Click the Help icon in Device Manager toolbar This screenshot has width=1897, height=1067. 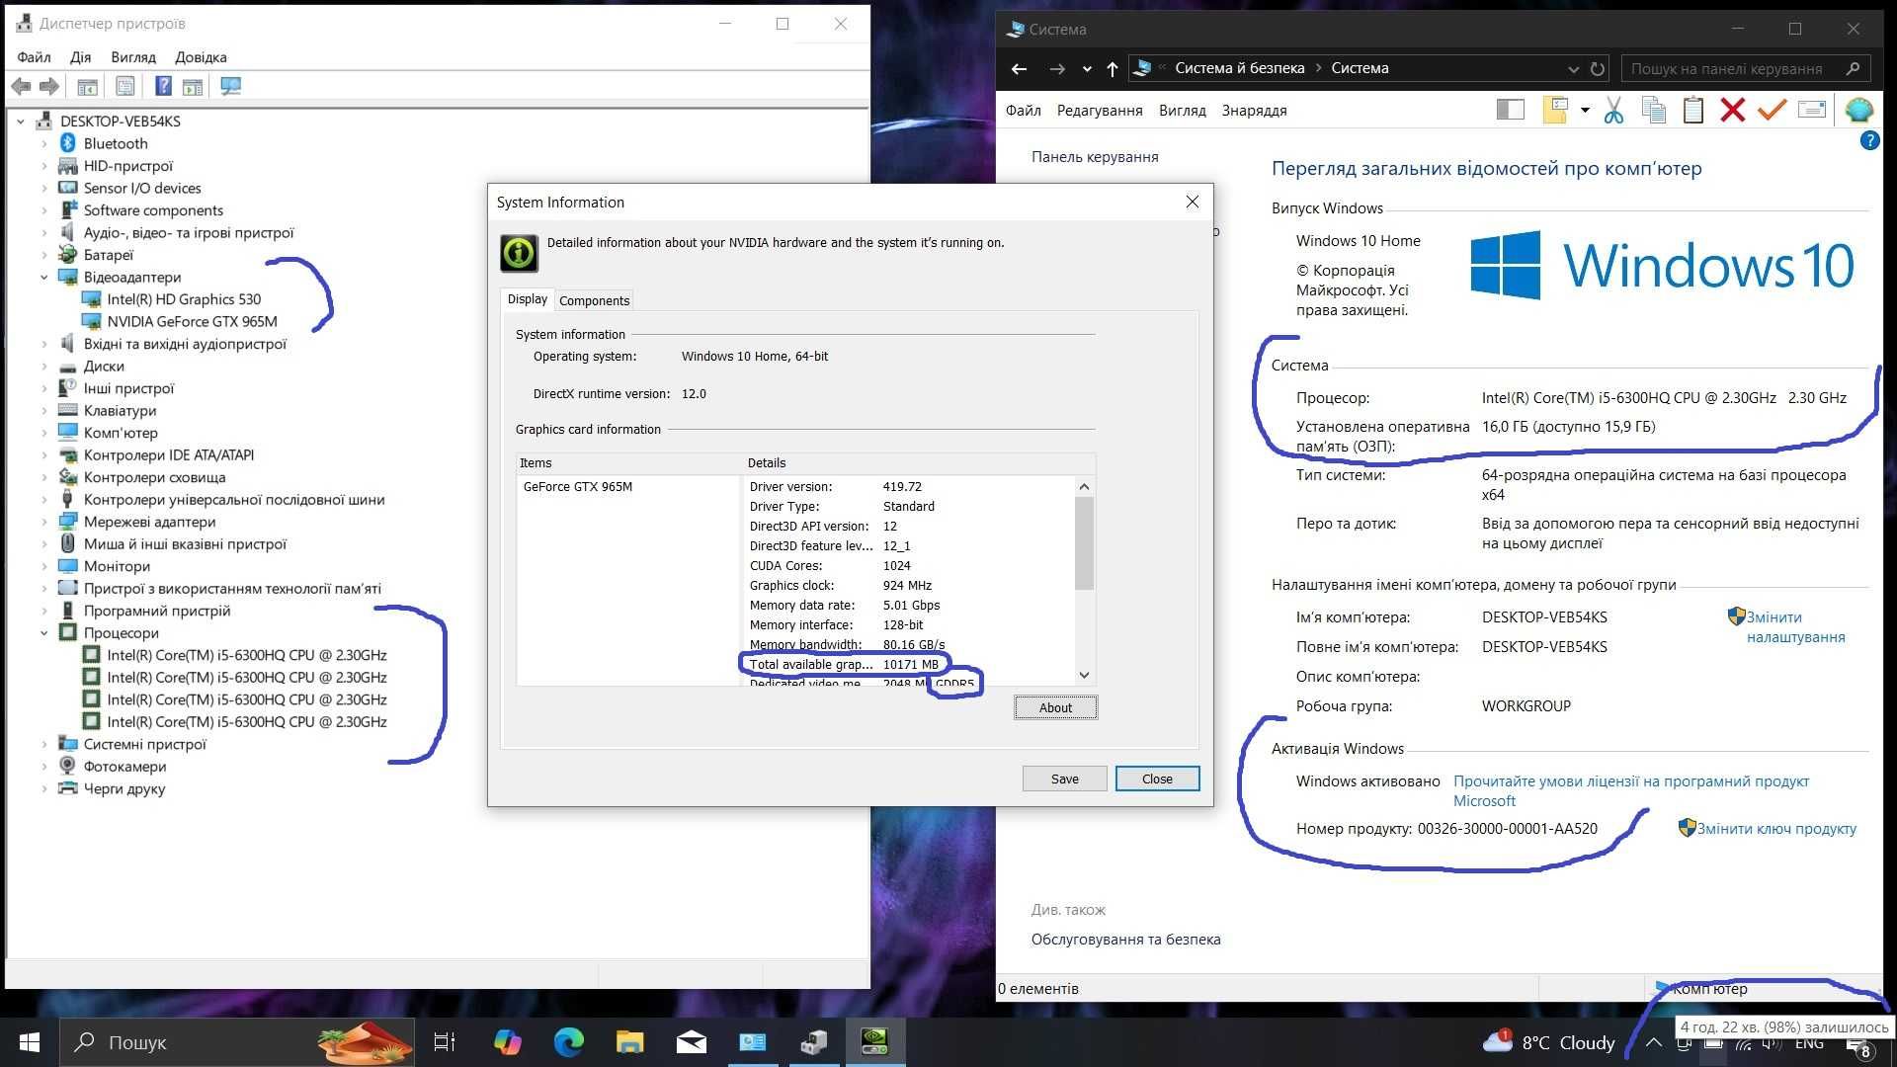(163, 86)
